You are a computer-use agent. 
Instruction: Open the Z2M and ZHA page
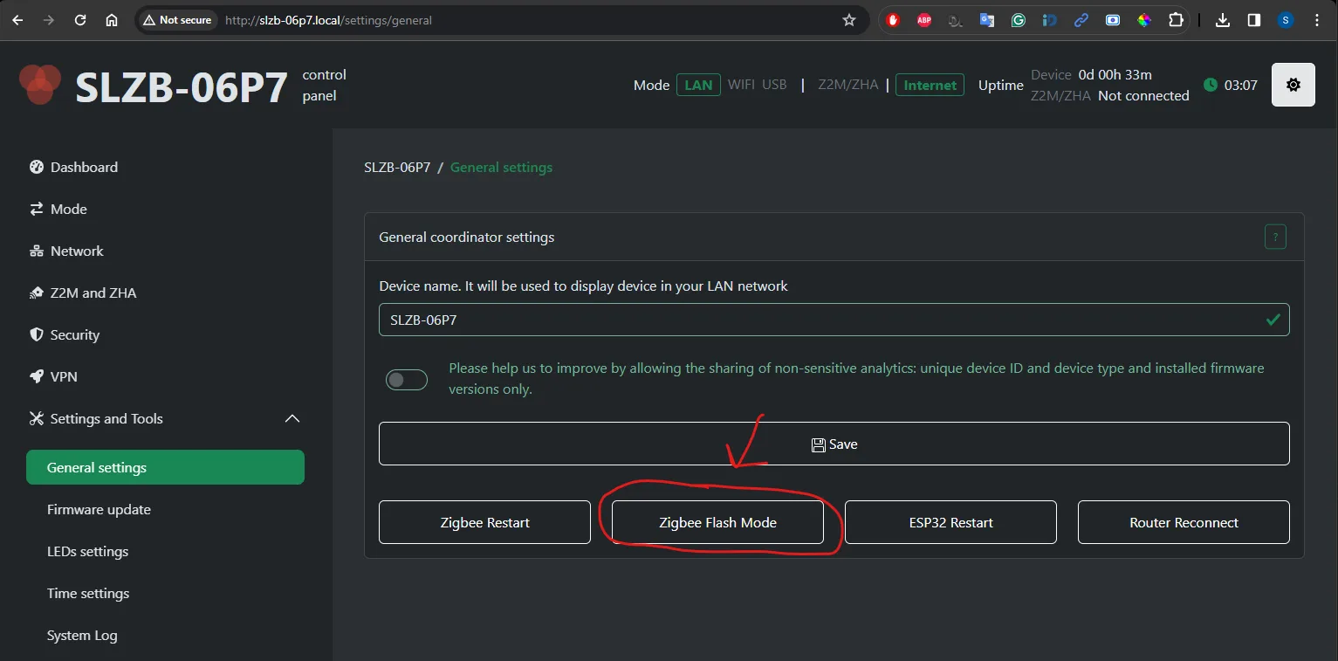[x=93, y=293]
